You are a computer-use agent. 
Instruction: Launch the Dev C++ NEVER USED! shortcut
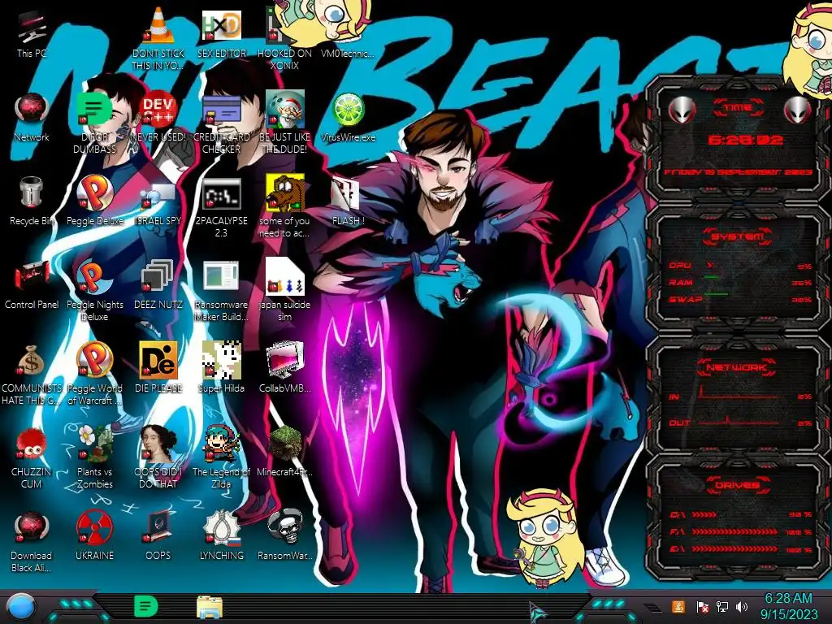click(158, 110)
